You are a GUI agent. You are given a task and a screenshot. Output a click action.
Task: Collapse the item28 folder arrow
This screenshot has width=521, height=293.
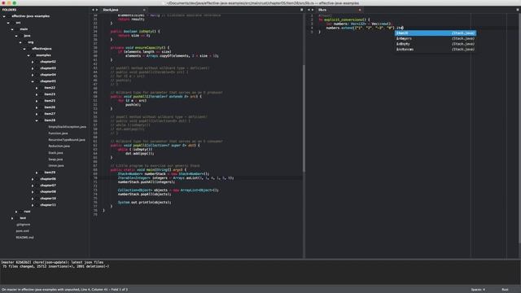pyautogui.click(x=37, y=120)
